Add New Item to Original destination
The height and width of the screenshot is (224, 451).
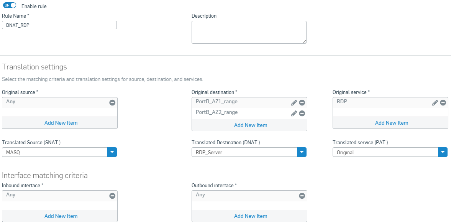tap(251, 125)
